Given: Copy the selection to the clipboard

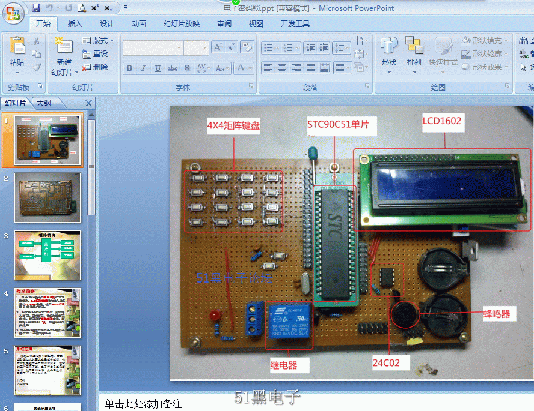Looking at the screenshot, I should pos(37,53).
